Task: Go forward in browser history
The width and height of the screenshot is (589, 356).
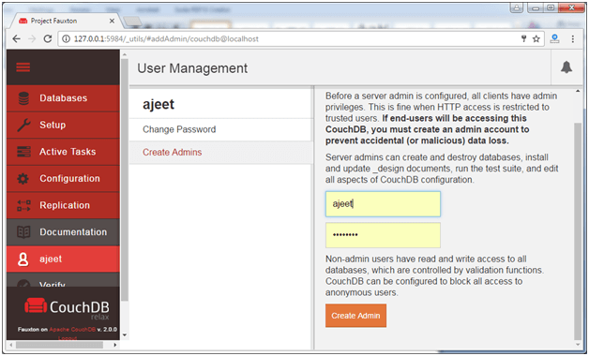Action: [x=32, y=38]
